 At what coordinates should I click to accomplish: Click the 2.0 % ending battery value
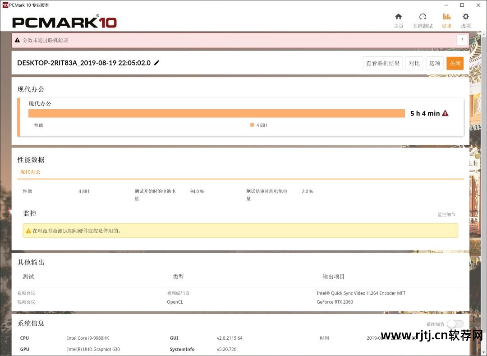307,191
